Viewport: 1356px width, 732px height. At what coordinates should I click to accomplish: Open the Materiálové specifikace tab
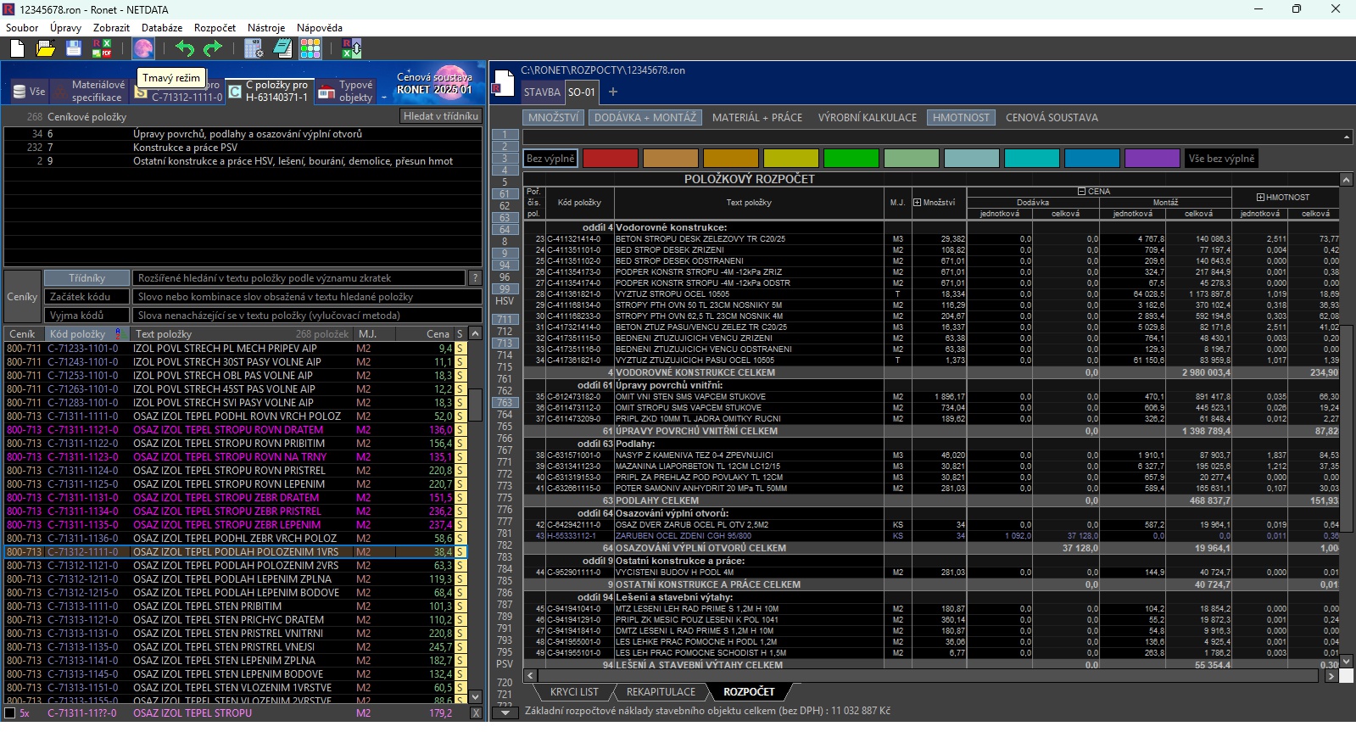click(x=89, y=91)
